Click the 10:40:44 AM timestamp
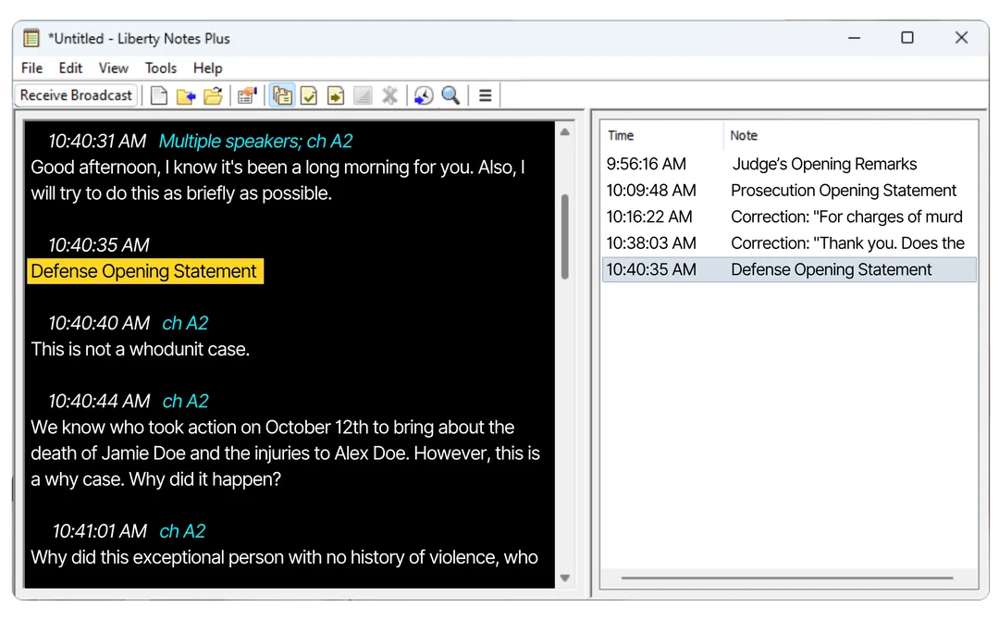This screenshot has width=999, height=621. point(99,401)
